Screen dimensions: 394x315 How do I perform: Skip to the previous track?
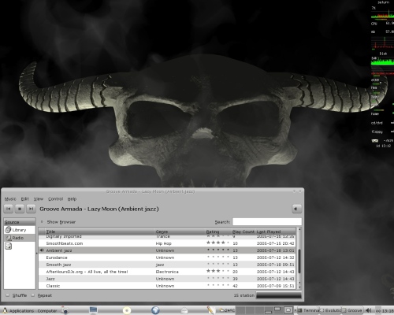[9, 209]
